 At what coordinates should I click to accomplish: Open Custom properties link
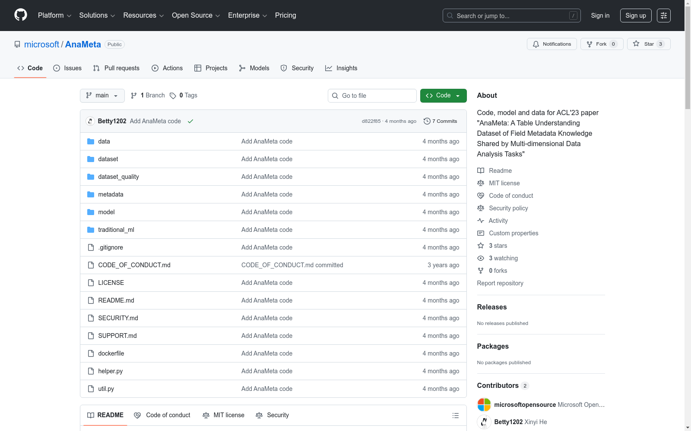513,233
